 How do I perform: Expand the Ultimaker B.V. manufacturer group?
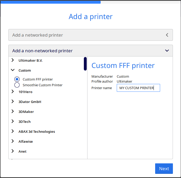pos(13,60)
